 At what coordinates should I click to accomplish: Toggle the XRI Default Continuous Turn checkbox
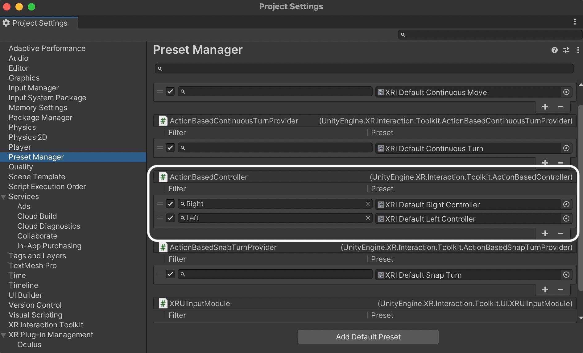(x=171, y=148)
